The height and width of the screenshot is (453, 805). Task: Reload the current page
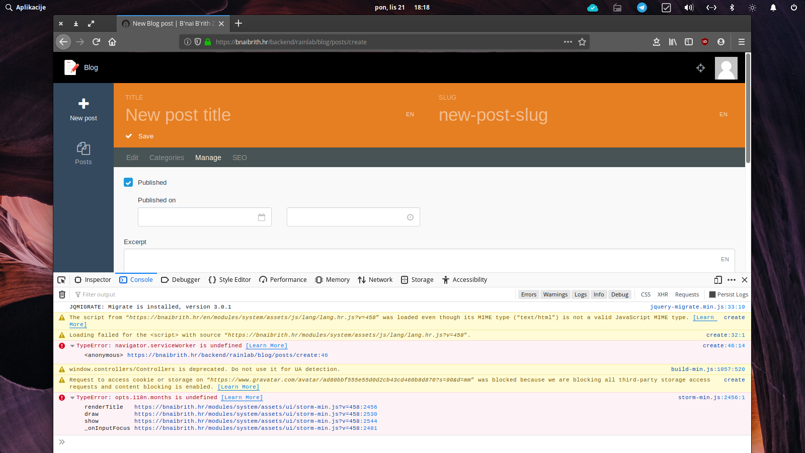(96, 42)
